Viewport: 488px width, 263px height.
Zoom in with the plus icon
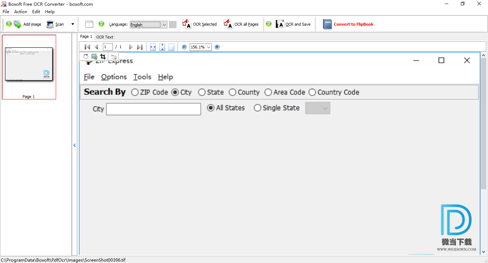[217, 47]
